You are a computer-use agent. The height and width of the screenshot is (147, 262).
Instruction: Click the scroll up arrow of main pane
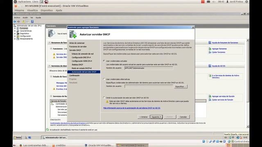coord(248,40)
